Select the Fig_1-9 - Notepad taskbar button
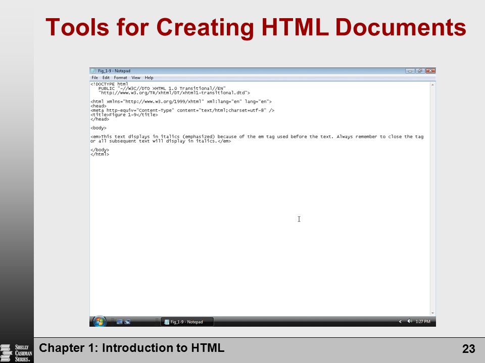The image size is (485, 363). pos(187,322)
